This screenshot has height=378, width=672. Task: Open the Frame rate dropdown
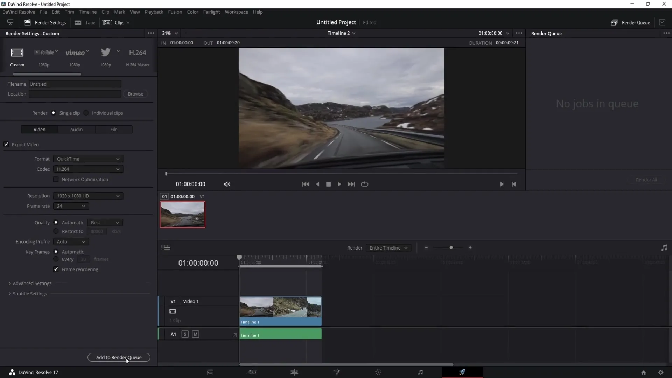71,206
